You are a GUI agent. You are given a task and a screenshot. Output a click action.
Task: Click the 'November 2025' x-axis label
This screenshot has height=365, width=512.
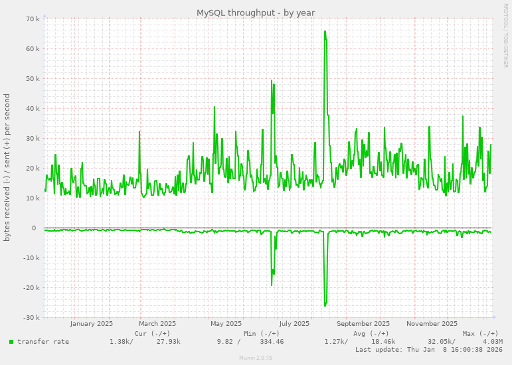coord(432,324)
